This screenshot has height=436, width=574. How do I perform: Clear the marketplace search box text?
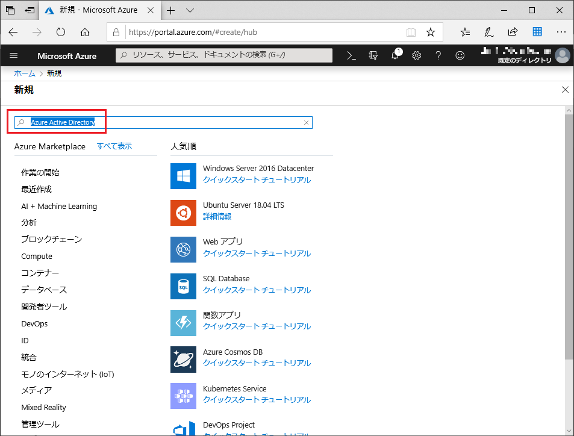[x=307, y=123]
